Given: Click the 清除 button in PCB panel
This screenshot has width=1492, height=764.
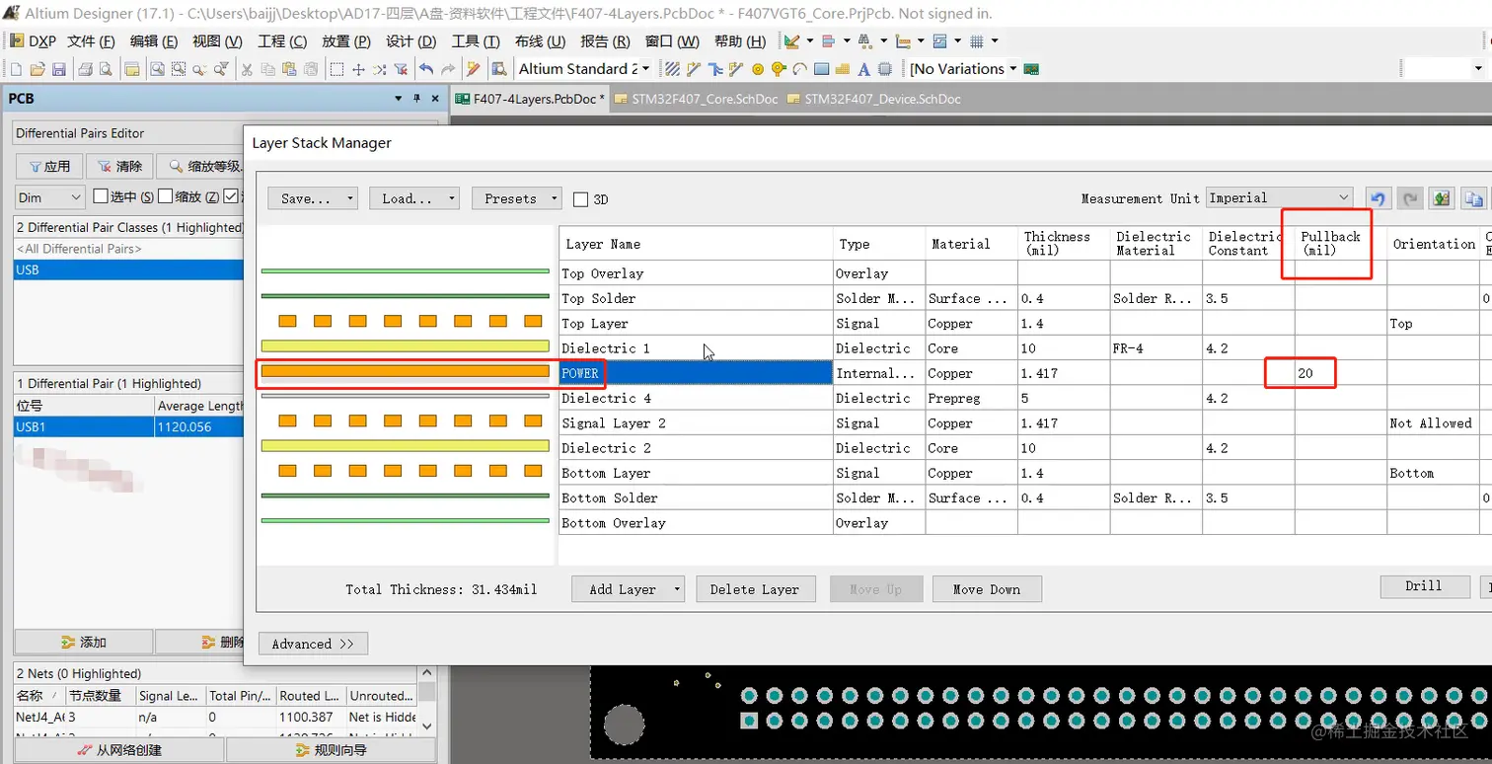Looking at the screenshot, I should point(119,166).
